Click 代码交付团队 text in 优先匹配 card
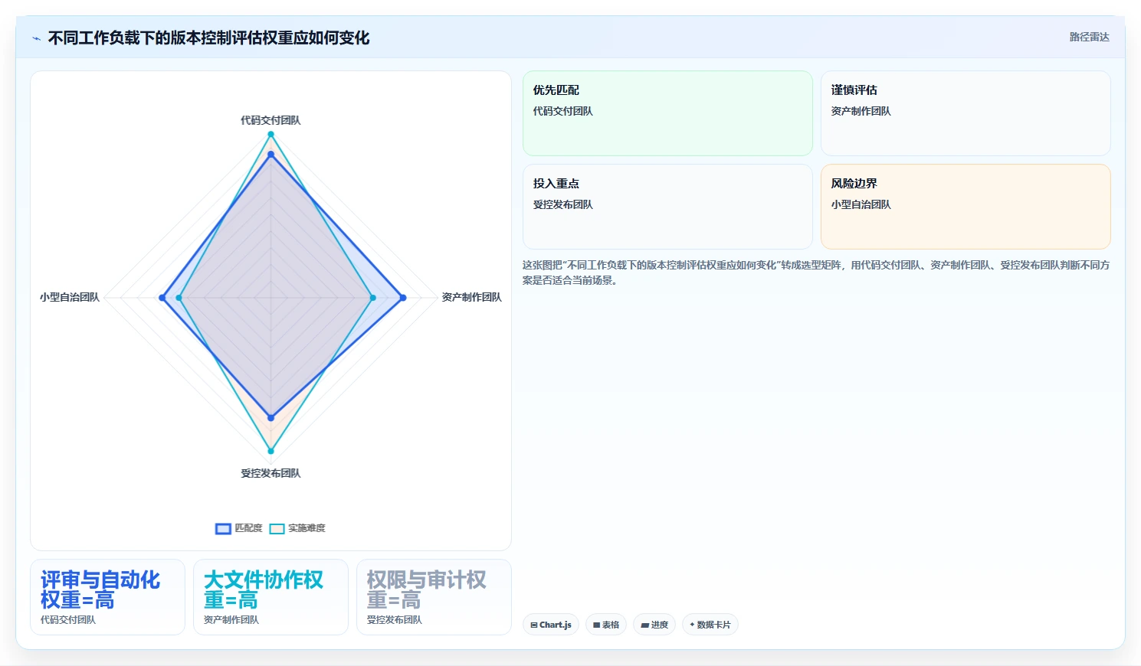The width and height of the screenshot is (1141, 666). 562,111
